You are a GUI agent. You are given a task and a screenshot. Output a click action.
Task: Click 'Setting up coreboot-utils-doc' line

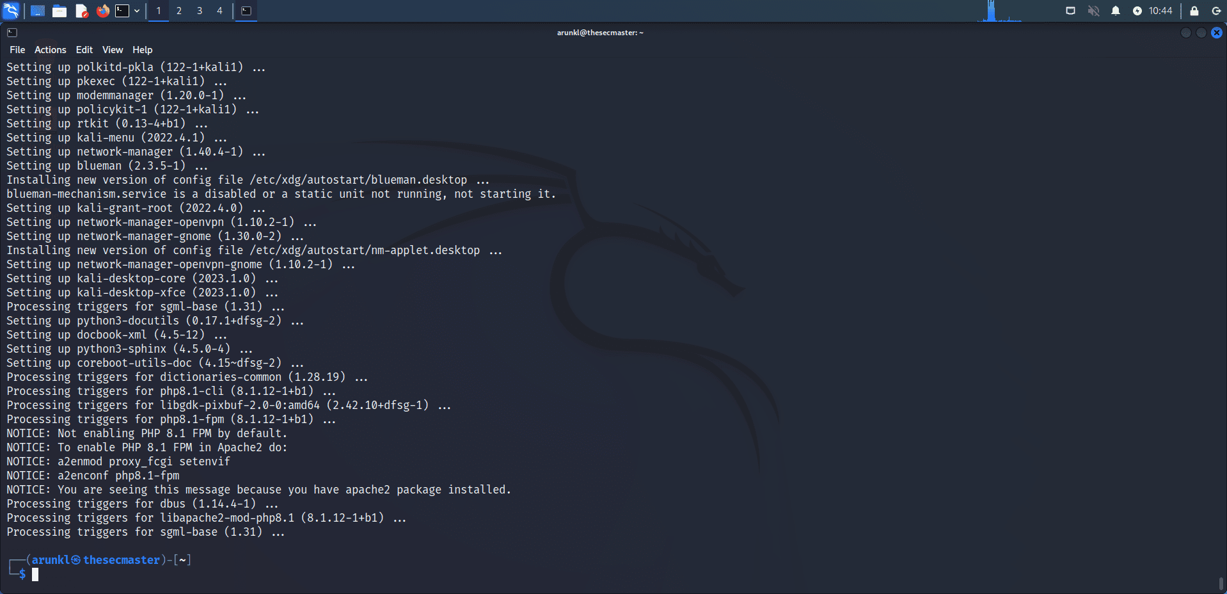(x=155, y=363)
